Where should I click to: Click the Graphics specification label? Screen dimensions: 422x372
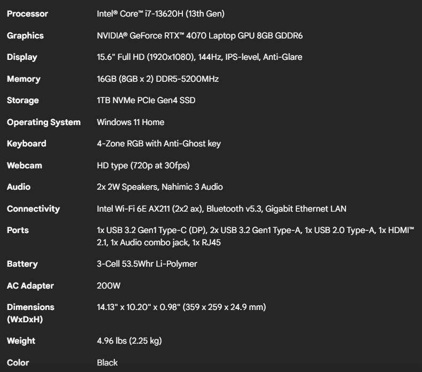coord(25,35)
